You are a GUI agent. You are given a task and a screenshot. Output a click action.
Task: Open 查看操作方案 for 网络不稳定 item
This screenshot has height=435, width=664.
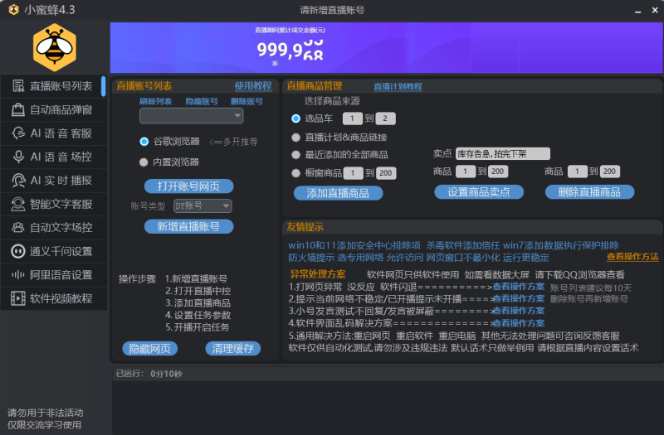518,298
